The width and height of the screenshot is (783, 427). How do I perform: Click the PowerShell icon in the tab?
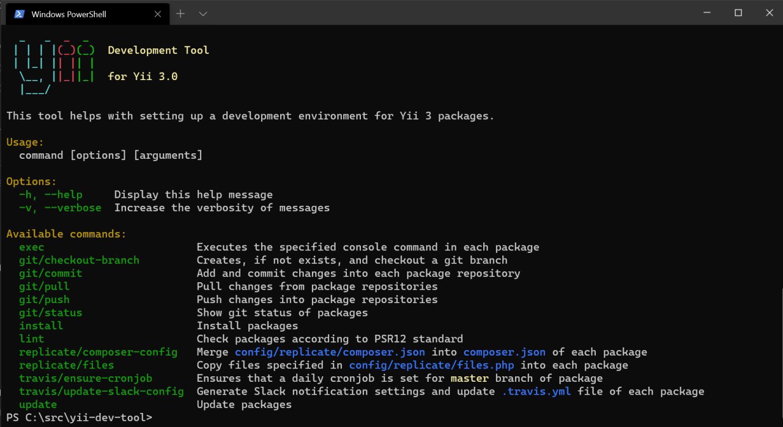pyautogui.click(x=19, y=13)
